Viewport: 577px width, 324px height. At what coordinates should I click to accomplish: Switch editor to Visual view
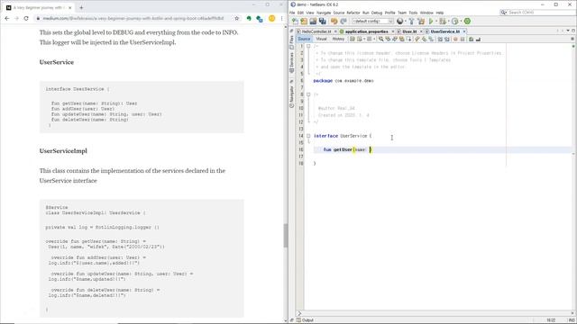[x=321, y=39]
